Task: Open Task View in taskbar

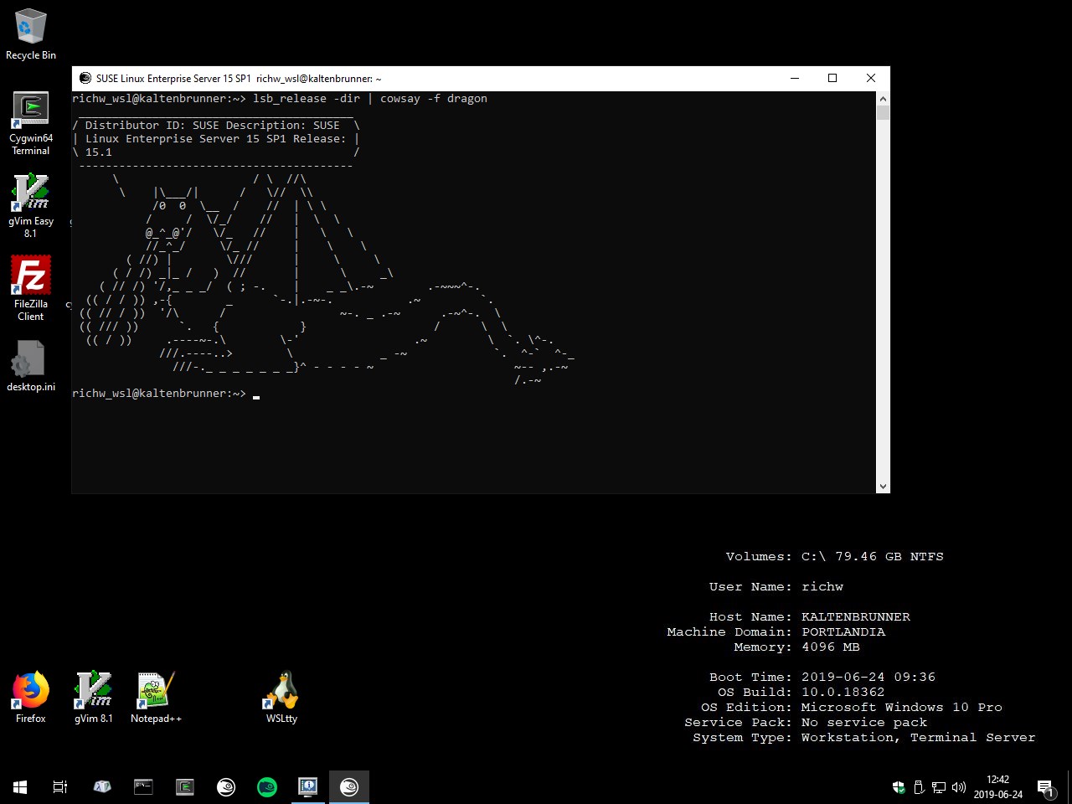Action: point(60,786)
